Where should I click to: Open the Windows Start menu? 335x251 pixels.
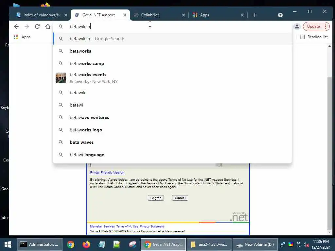pyautogui.click(x=8, y=244)
